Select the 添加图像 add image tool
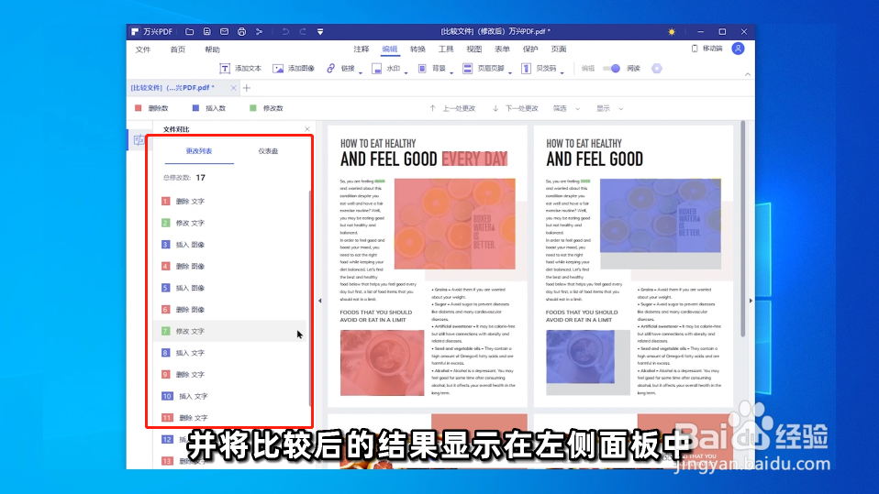Viewport: 879px width, 494px height. tap(294, 69)
